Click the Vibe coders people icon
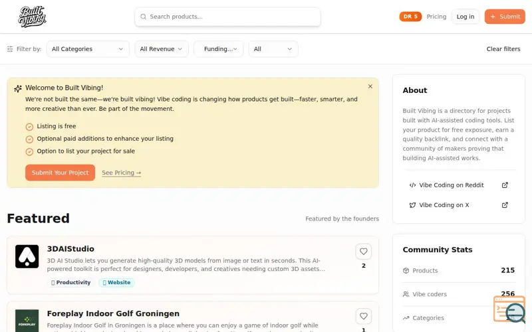 [x=406, y=294]
